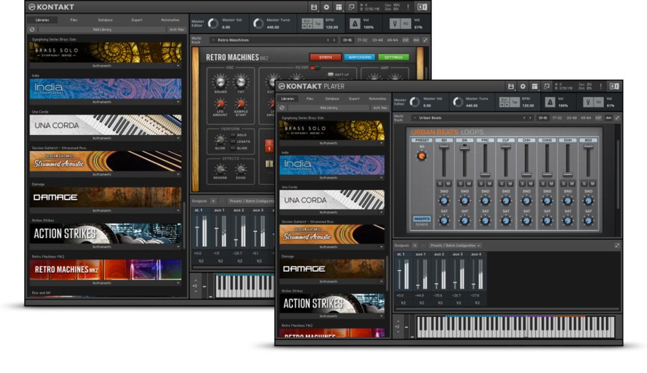This screenshot has height=373, width=647.
Task: Open the Automation tab in Kontakt Player
Action: coord(377,98)
